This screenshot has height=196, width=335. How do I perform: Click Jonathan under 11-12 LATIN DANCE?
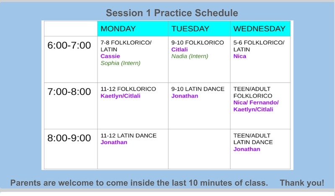coord(114,142)
